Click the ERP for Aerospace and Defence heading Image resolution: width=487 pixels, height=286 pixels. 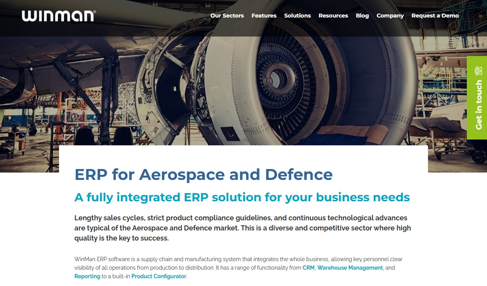[203, 174]
